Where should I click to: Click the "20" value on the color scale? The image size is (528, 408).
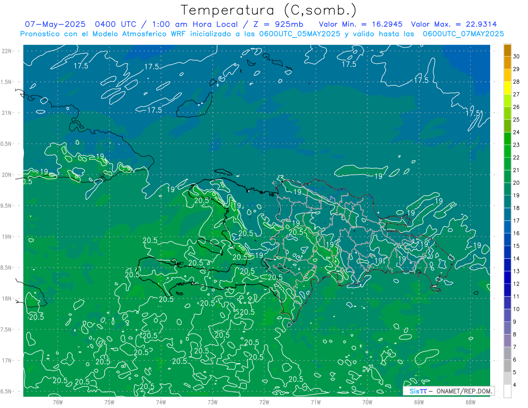click(516, 183)
